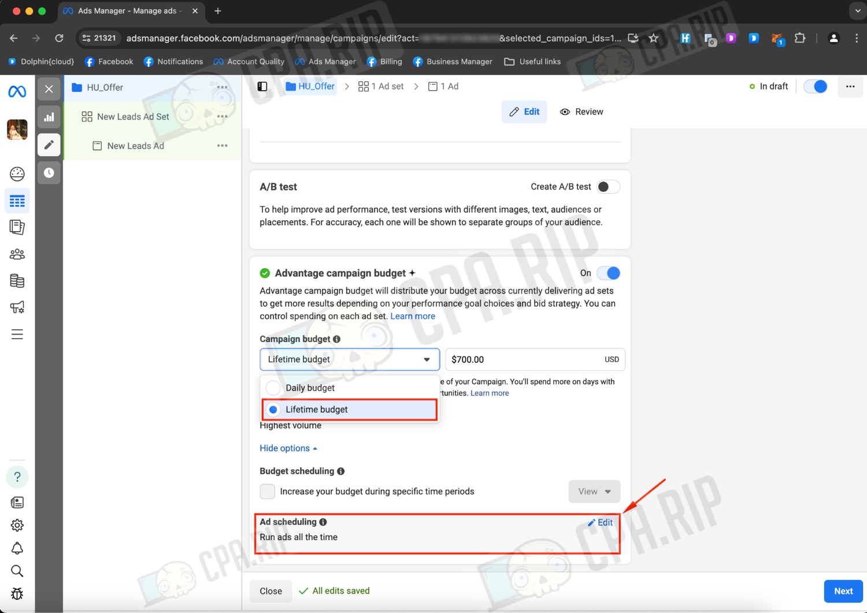Open a new Chrome tab
The height and width of the screenshot is (613, 867).
point(218,11)
